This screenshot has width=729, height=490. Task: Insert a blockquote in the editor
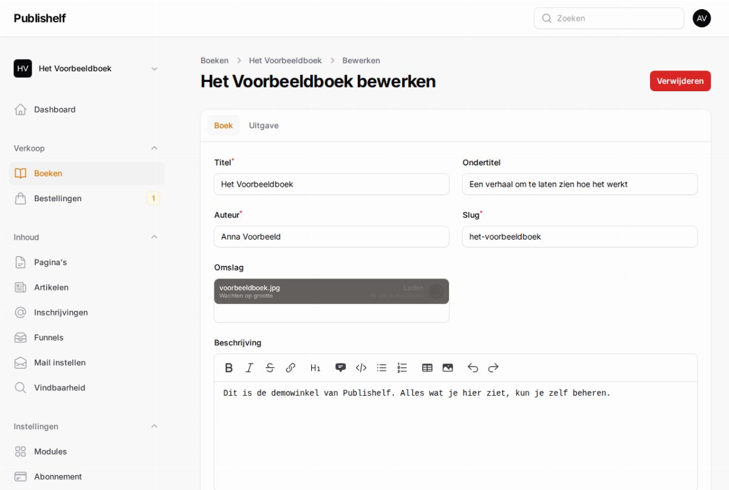point(341,368)
